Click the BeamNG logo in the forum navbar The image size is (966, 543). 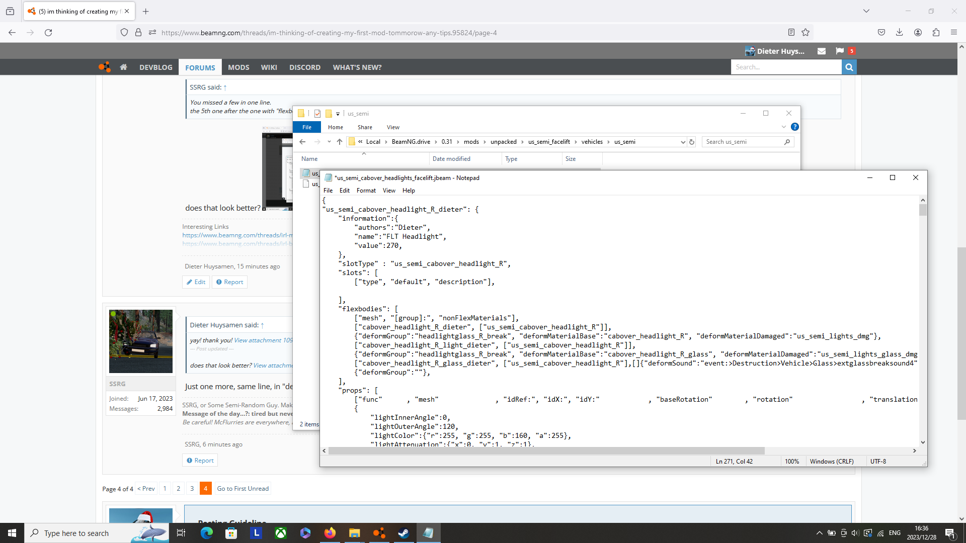[x=105, y=67]
